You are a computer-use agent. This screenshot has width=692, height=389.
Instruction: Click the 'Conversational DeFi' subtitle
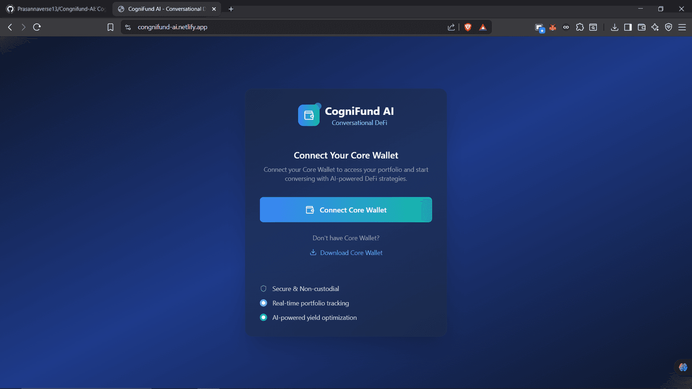click(x=359, y=123)
